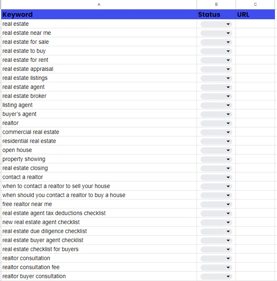Open Status dropdown for 'residential real estate'
This screenshot has height=281, width=277.
216,141
